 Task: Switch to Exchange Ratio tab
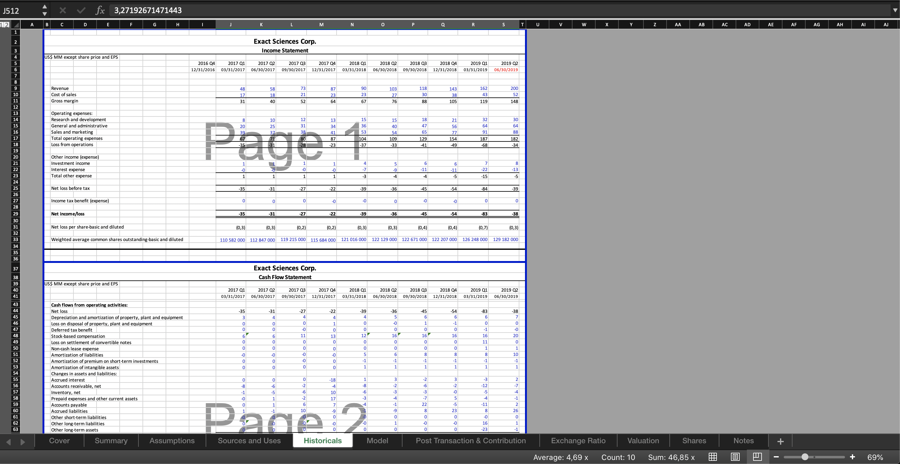tap(578, 441)
